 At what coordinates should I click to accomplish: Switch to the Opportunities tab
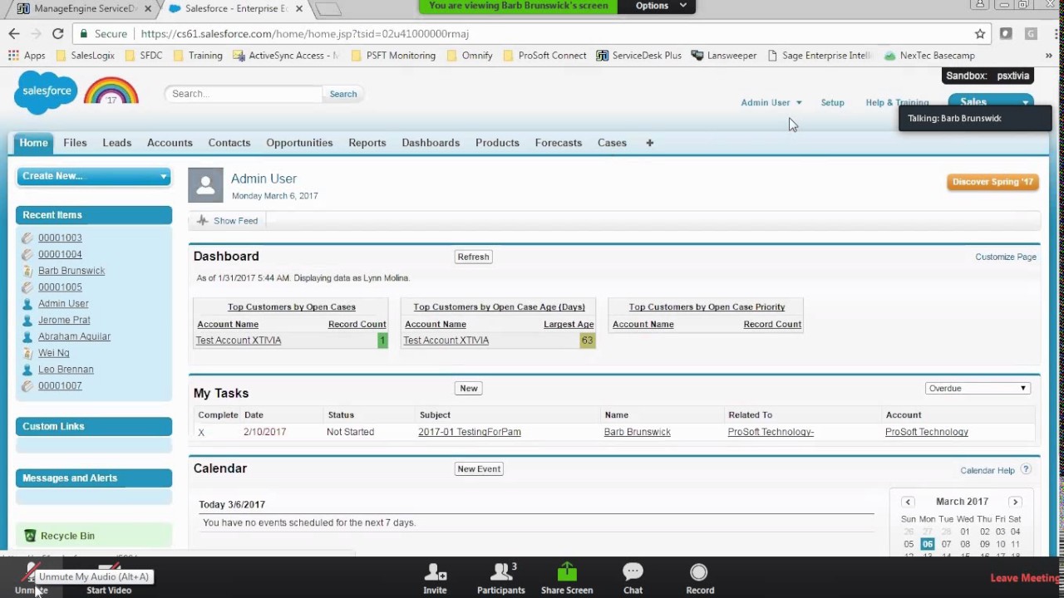299,143
